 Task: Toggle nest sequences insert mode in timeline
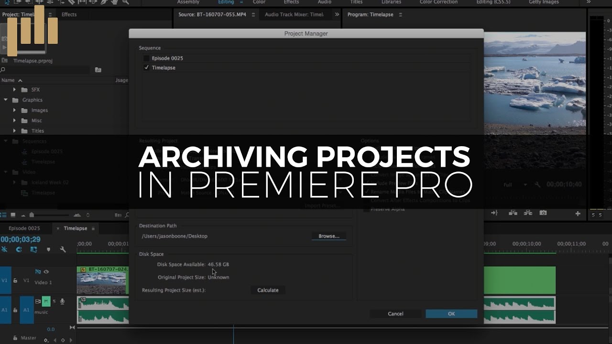pyautogui.click(x=4, y=249)
